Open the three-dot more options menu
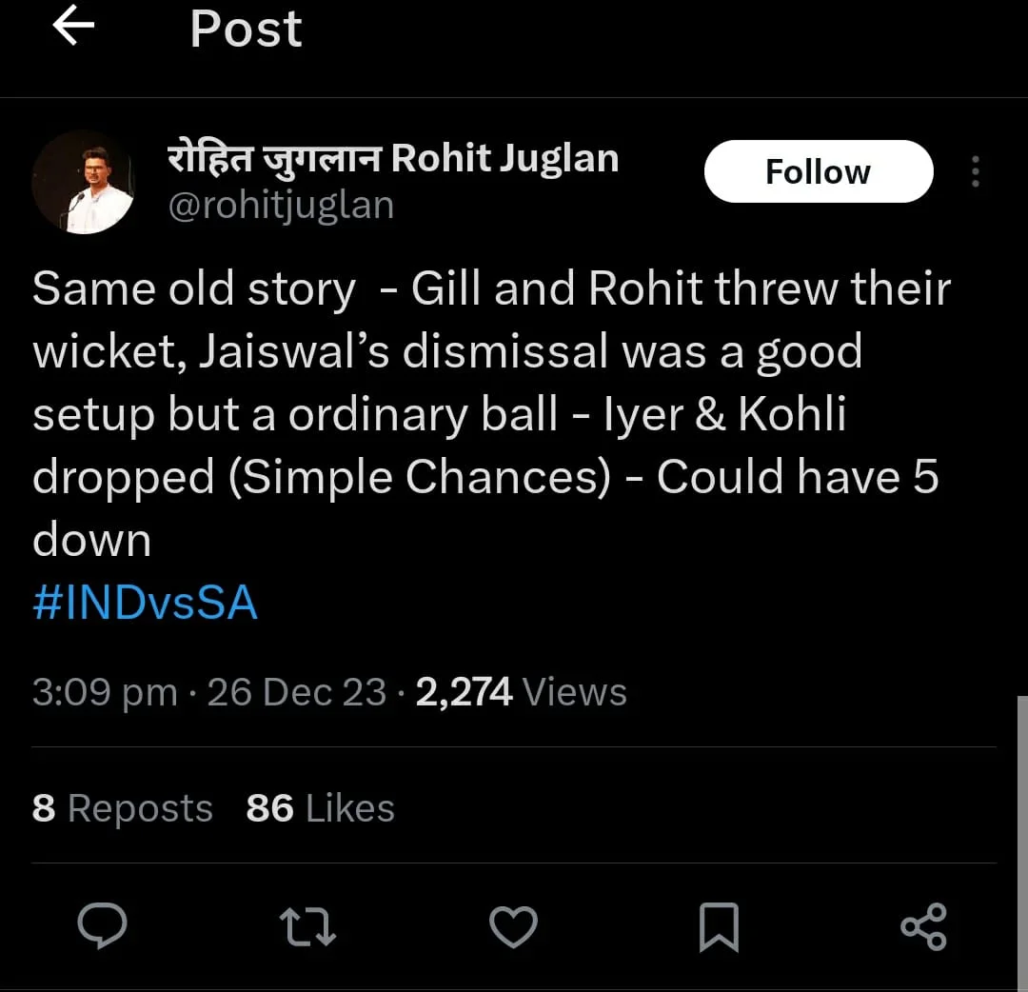Image resolution: width=1028 pixels, height=992 pixels. [x=975, y=171]
